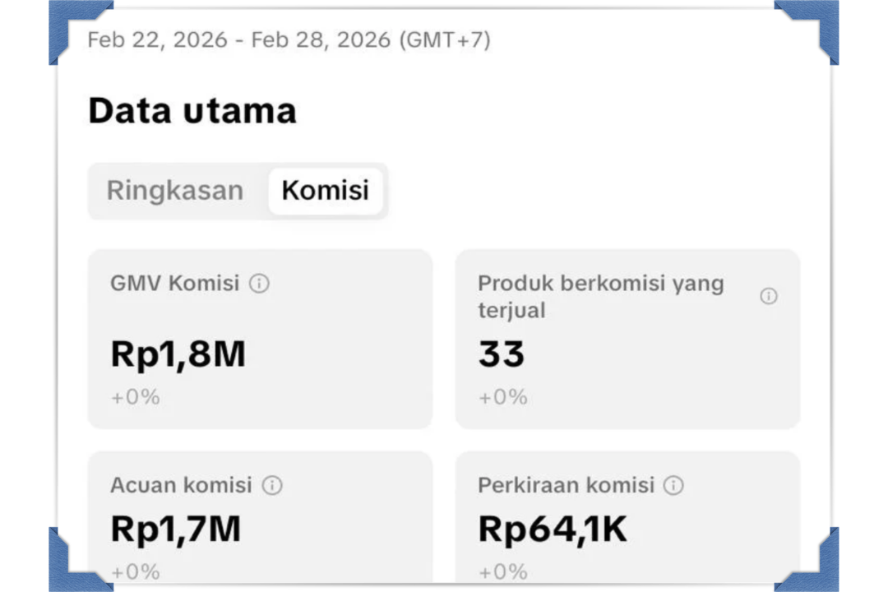Select the GMV Komisi metric card
This screenshot has height=592, width=888.
coord(260,339)
